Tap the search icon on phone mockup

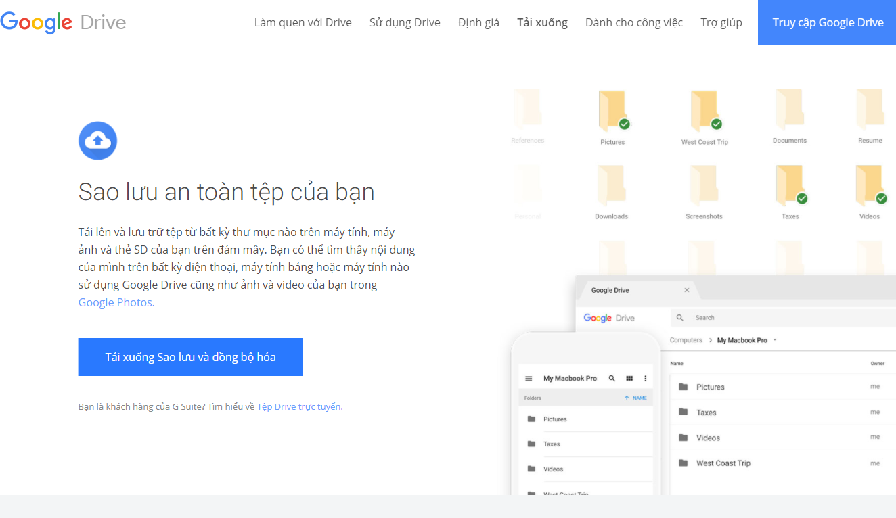612,379
